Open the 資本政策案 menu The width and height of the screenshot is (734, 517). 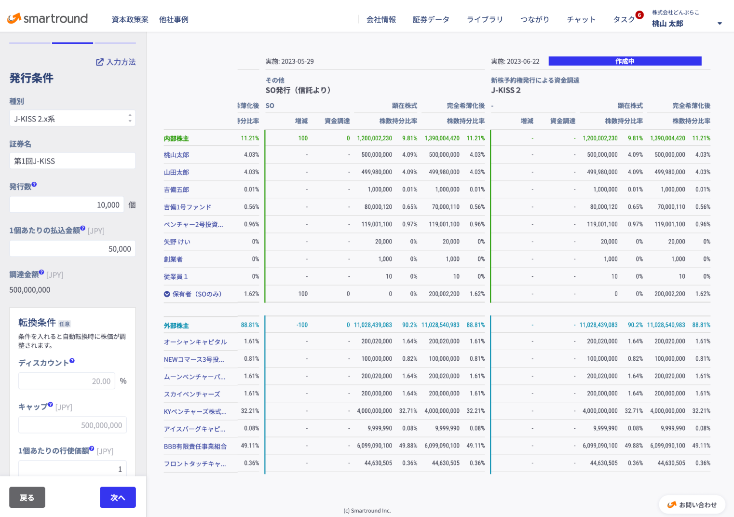pyautogui.click(x=130, y=20)
